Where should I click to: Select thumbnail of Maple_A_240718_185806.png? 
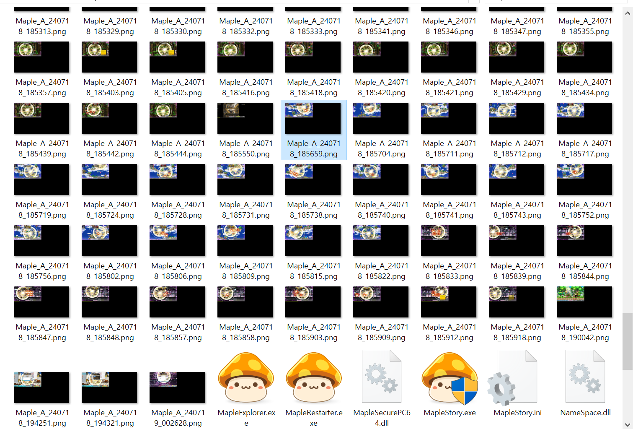tap(177, 241)
